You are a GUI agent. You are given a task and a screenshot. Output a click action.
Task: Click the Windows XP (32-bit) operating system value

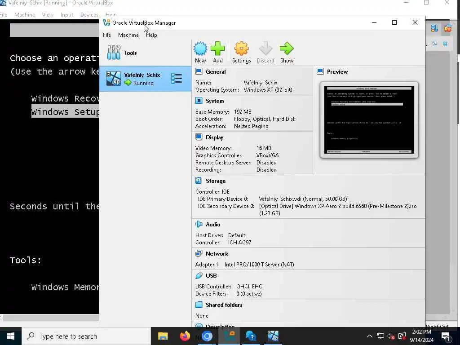coord(268,90)
